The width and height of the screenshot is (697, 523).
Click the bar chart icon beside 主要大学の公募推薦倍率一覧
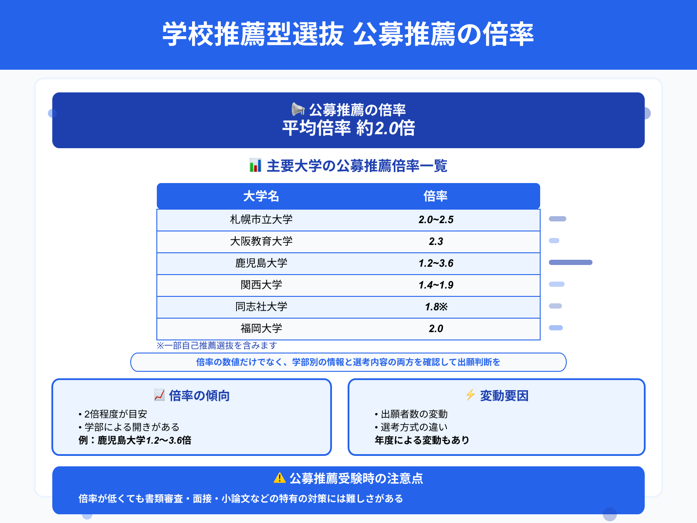coord(255,166)
